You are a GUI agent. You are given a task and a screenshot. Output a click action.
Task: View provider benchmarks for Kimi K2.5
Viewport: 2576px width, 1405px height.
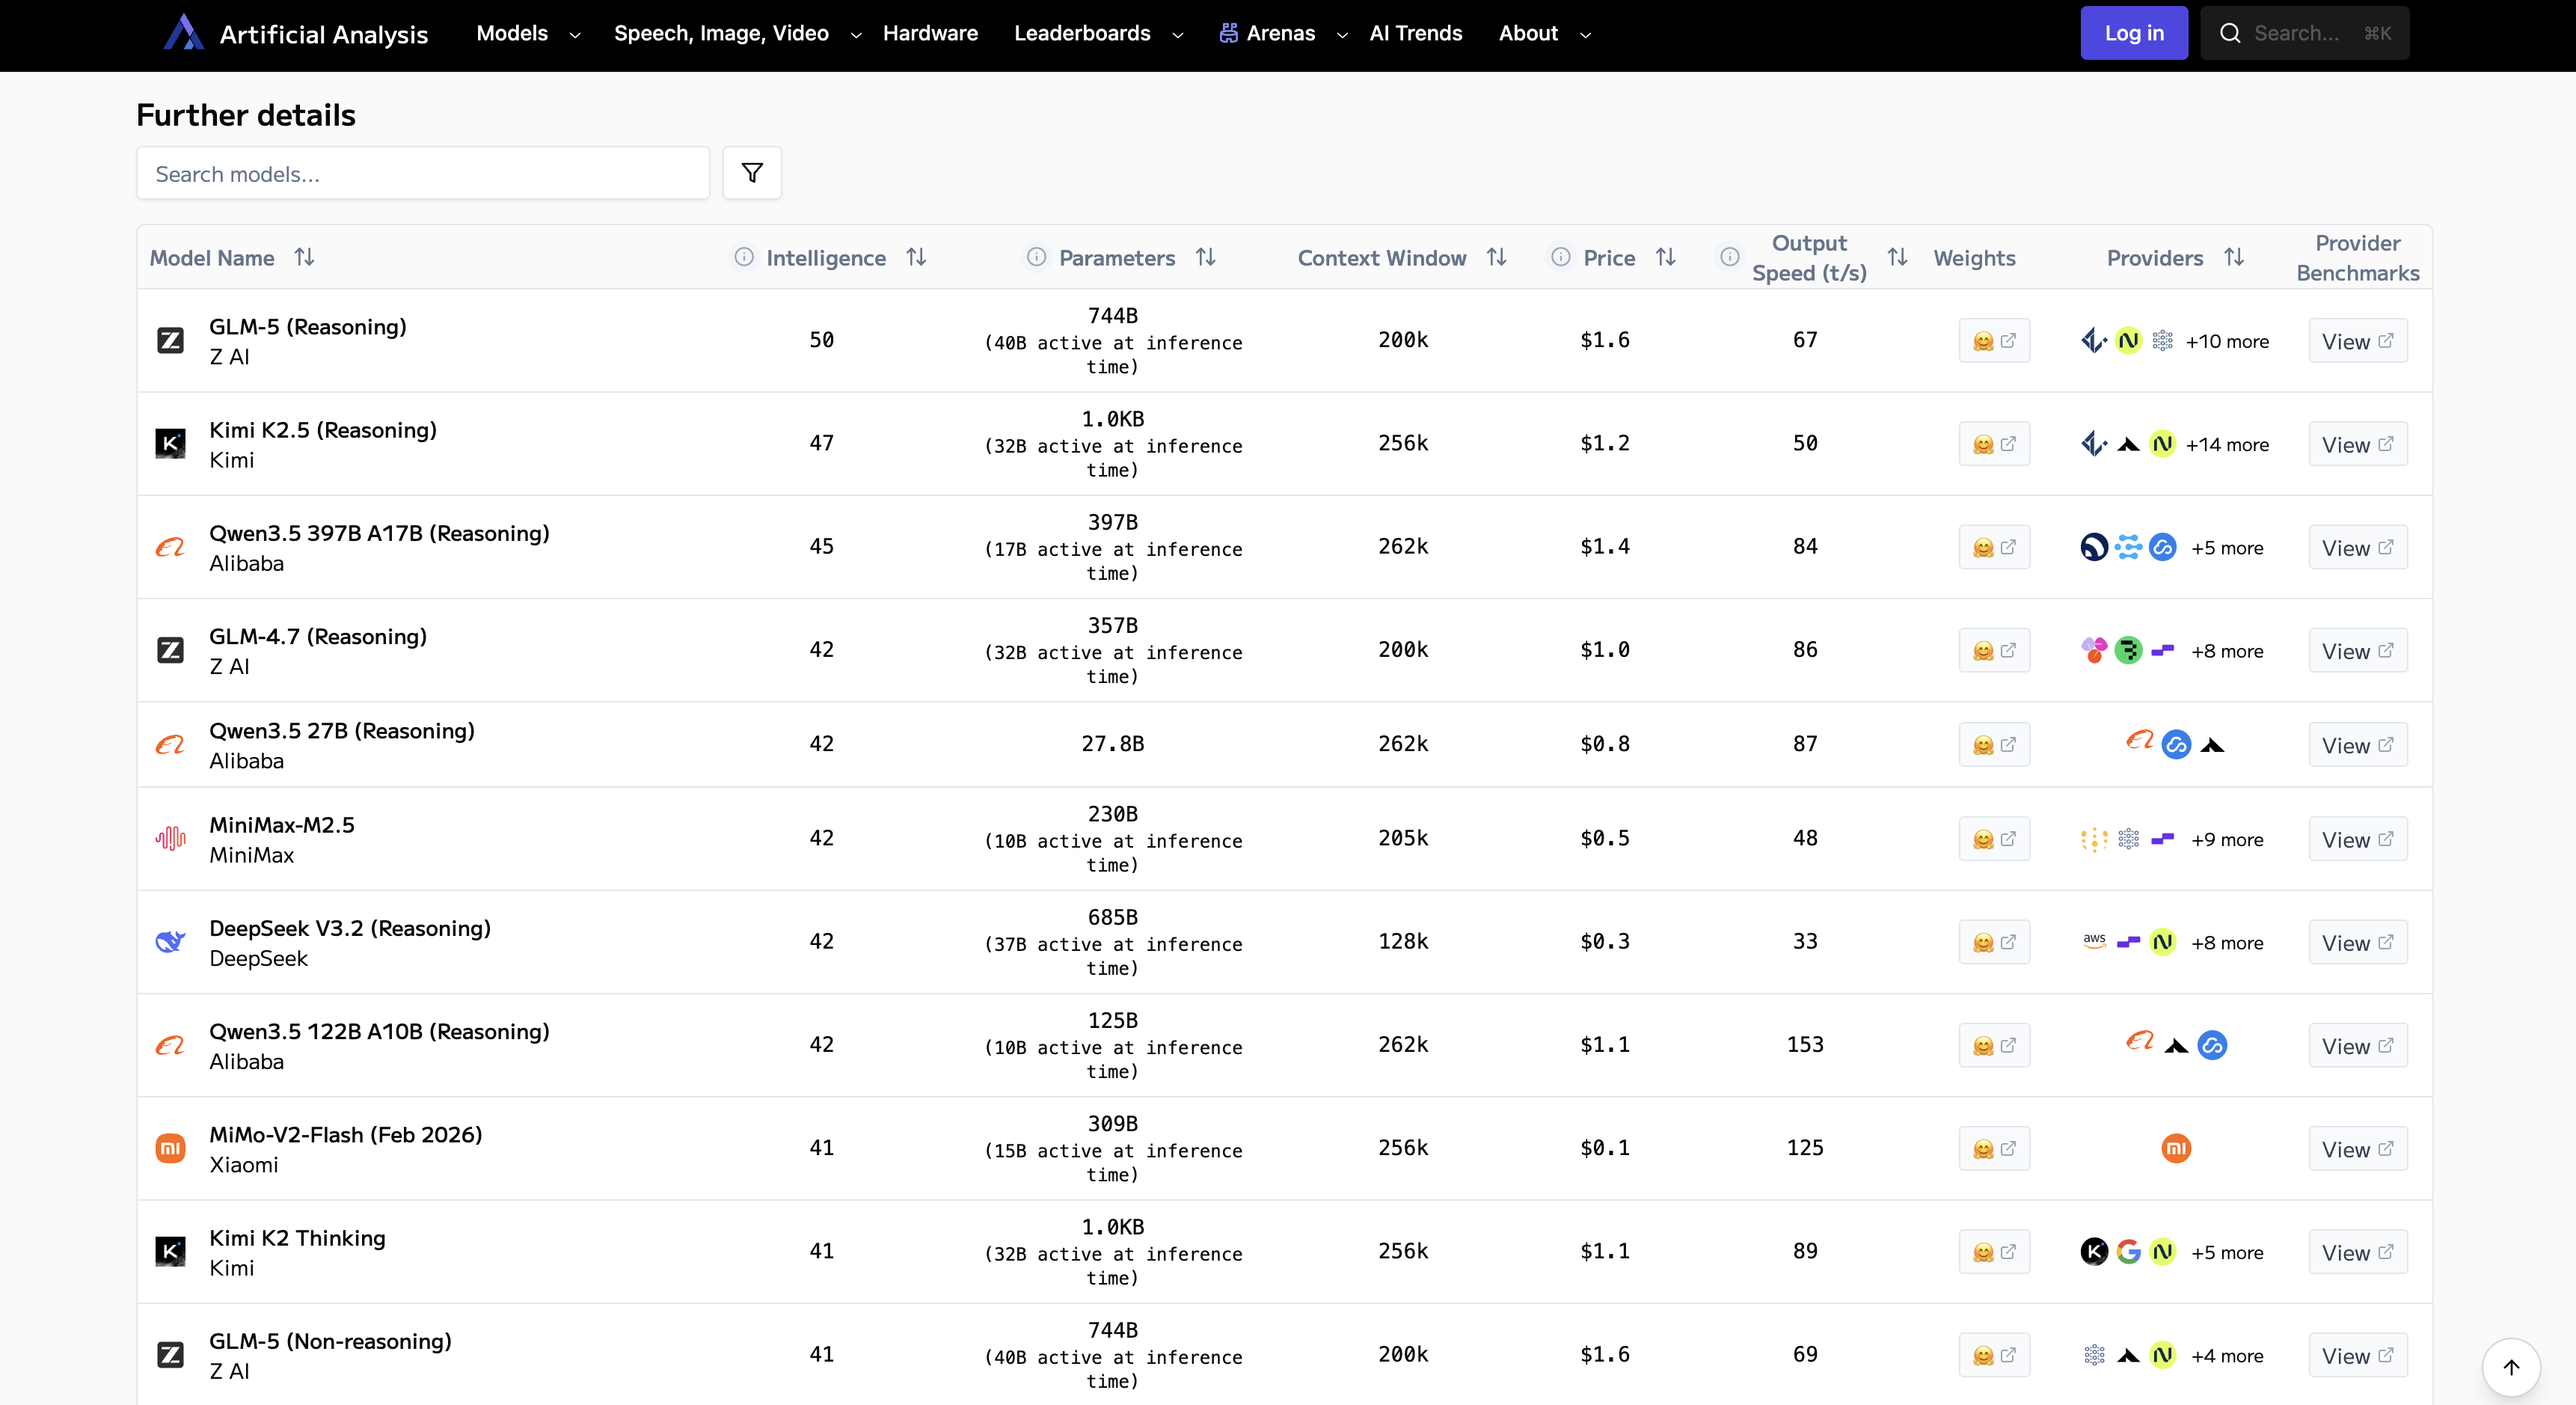coord(2357,443)
